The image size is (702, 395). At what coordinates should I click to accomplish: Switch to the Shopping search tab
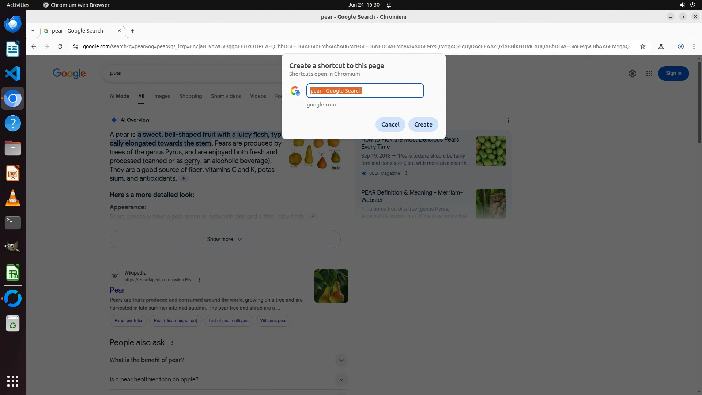(190, 96)
